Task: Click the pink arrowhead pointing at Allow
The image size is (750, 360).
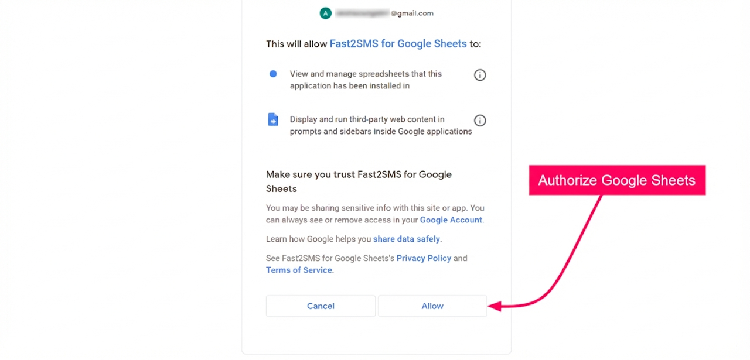Action: (495, 306)
